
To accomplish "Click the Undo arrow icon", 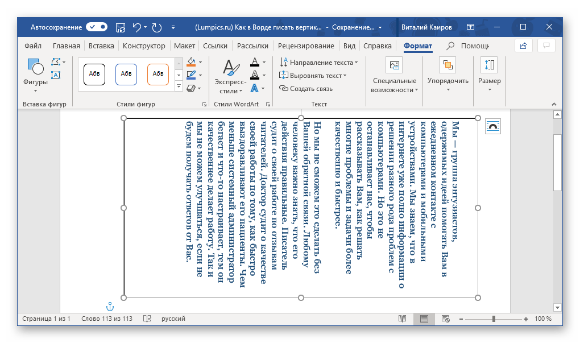I will [x=136, y=27].
